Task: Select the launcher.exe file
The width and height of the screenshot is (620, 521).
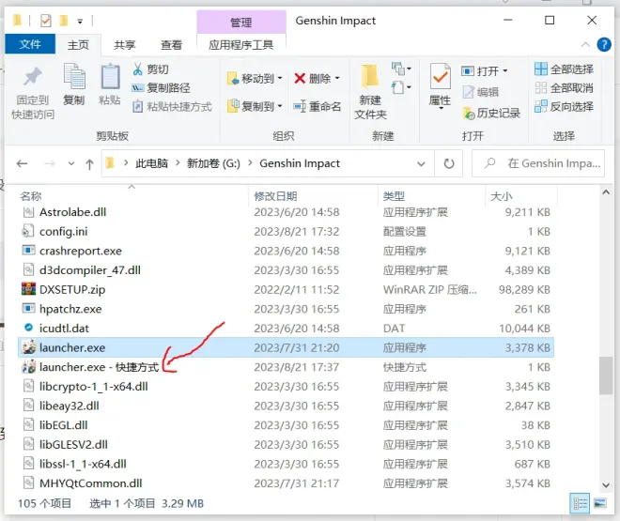Action: (x=286, y=347)
